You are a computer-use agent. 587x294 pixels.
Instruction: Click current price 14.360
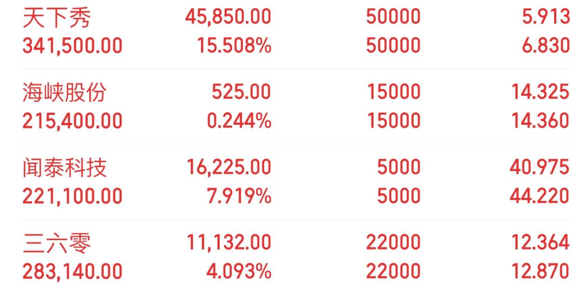click(x=540, y=121)
